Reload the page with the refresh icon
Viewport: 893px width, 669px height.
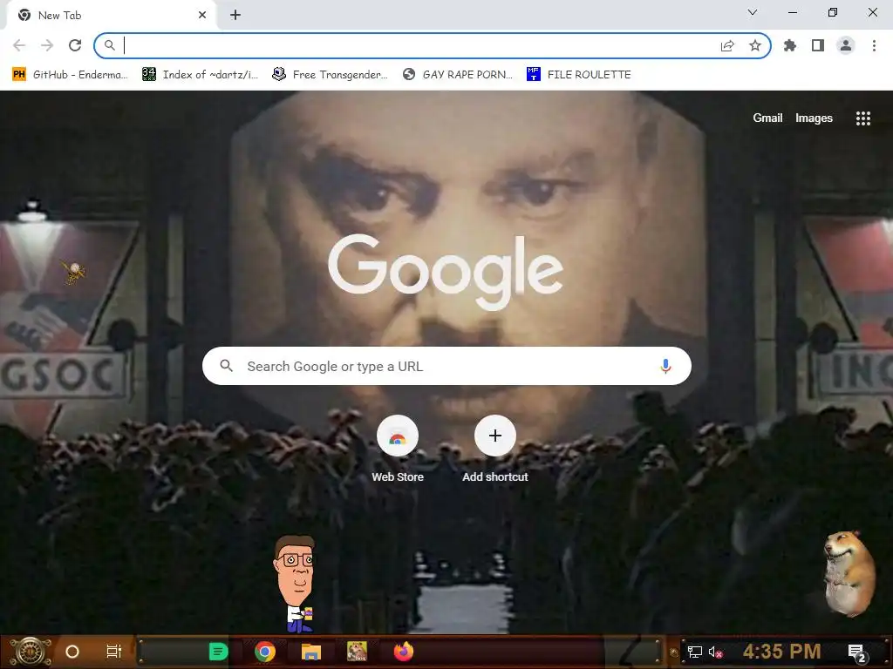(75, 45)
